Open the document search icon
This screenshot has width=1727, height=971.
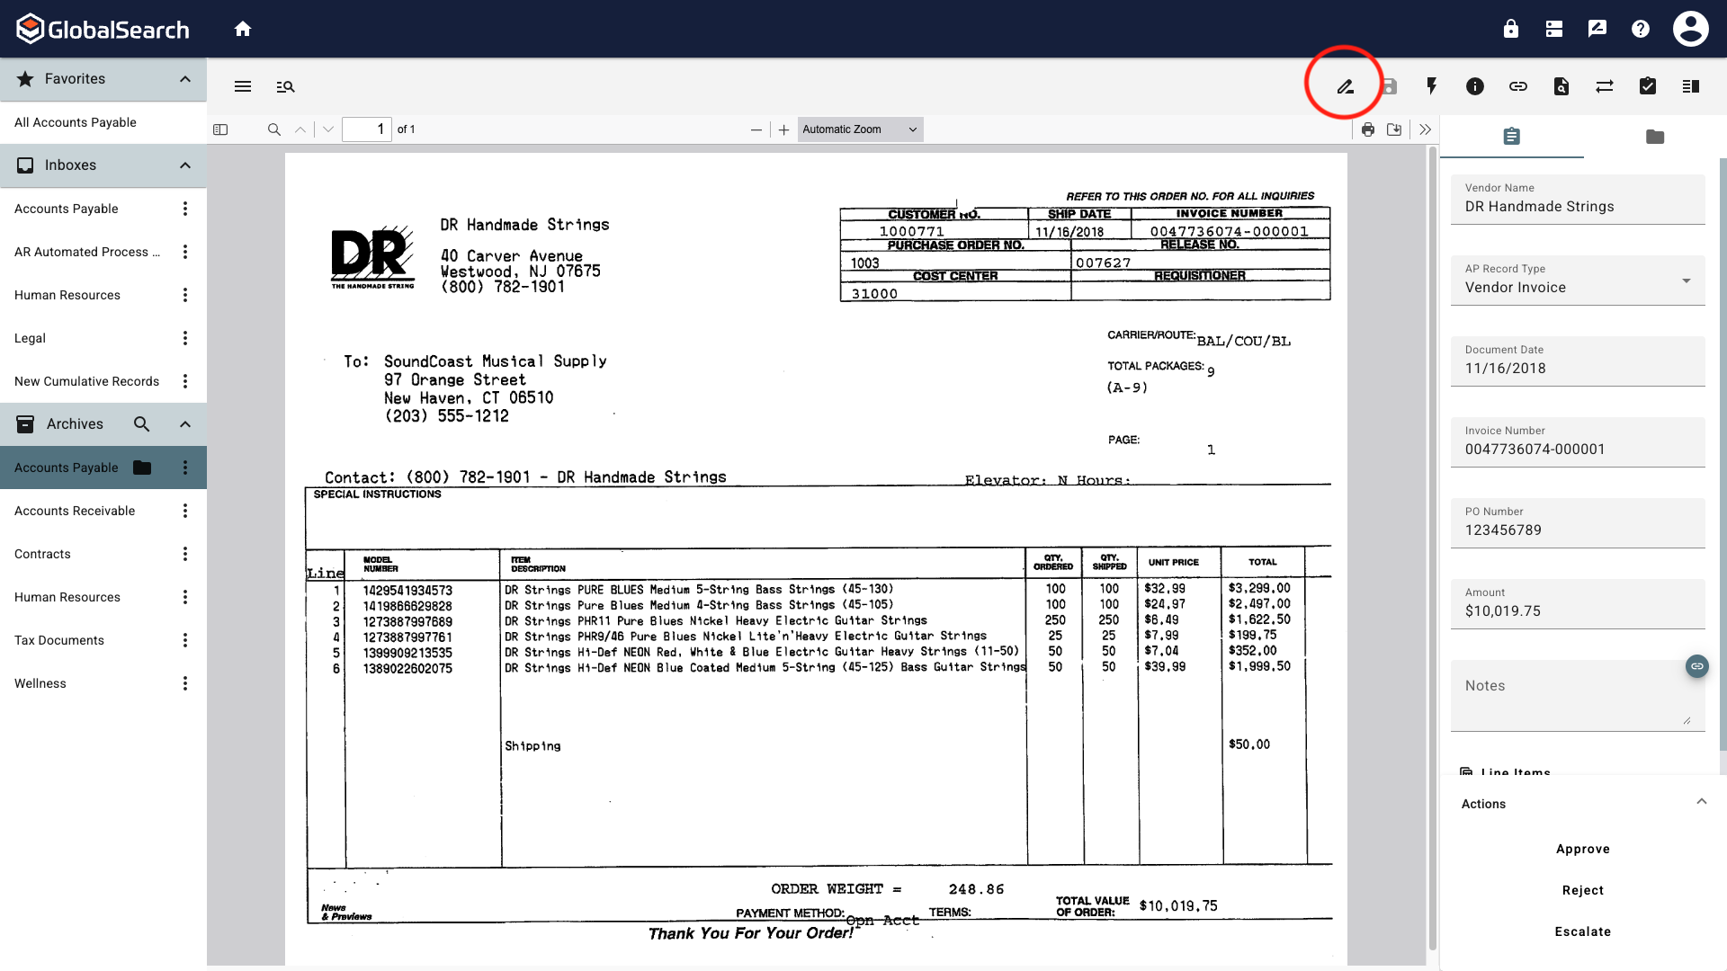pyautogui.click(x=1561, y=86)
